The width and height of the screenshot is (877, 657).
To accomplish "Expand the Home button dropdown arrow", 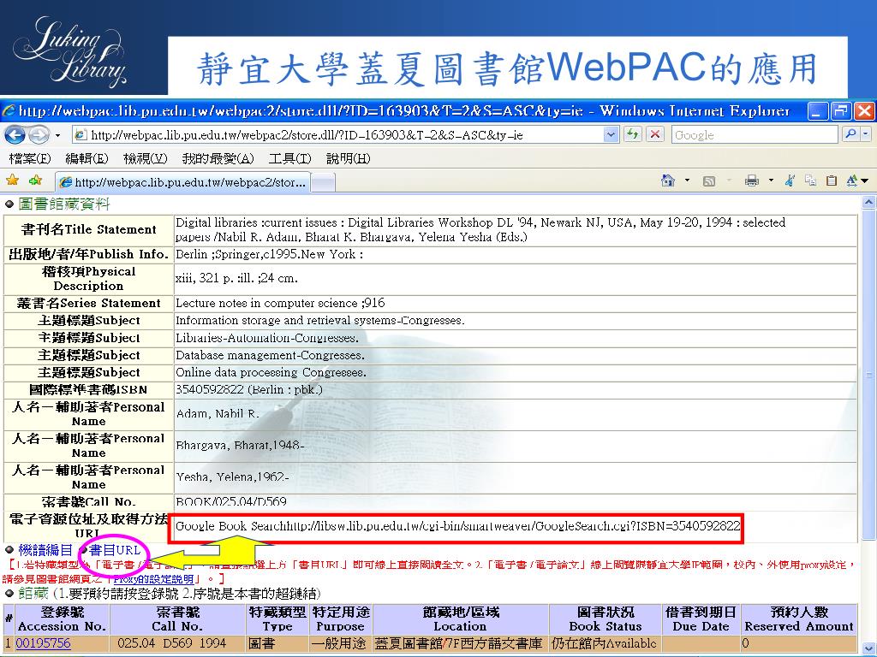I will point(688,181).
